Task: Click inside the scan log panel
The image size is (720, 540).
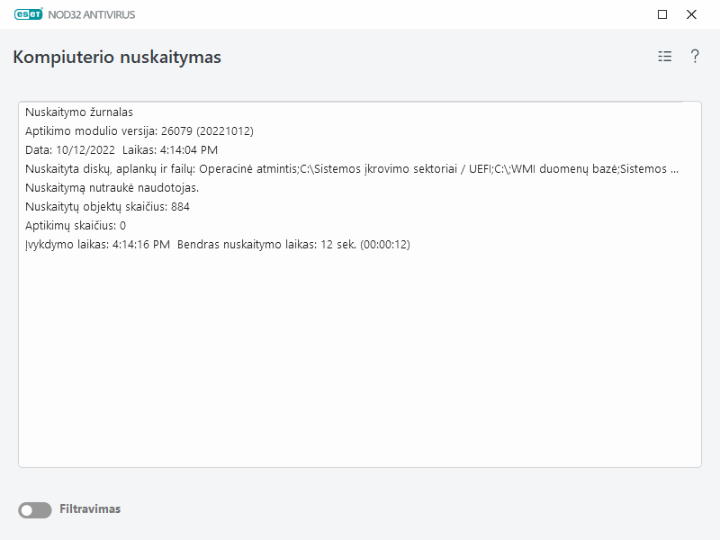Action: point(360,360)
